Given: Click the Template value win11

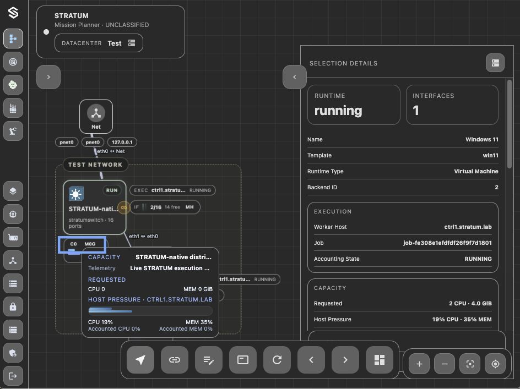Looking at the screenshot, I should pos(490,155).
